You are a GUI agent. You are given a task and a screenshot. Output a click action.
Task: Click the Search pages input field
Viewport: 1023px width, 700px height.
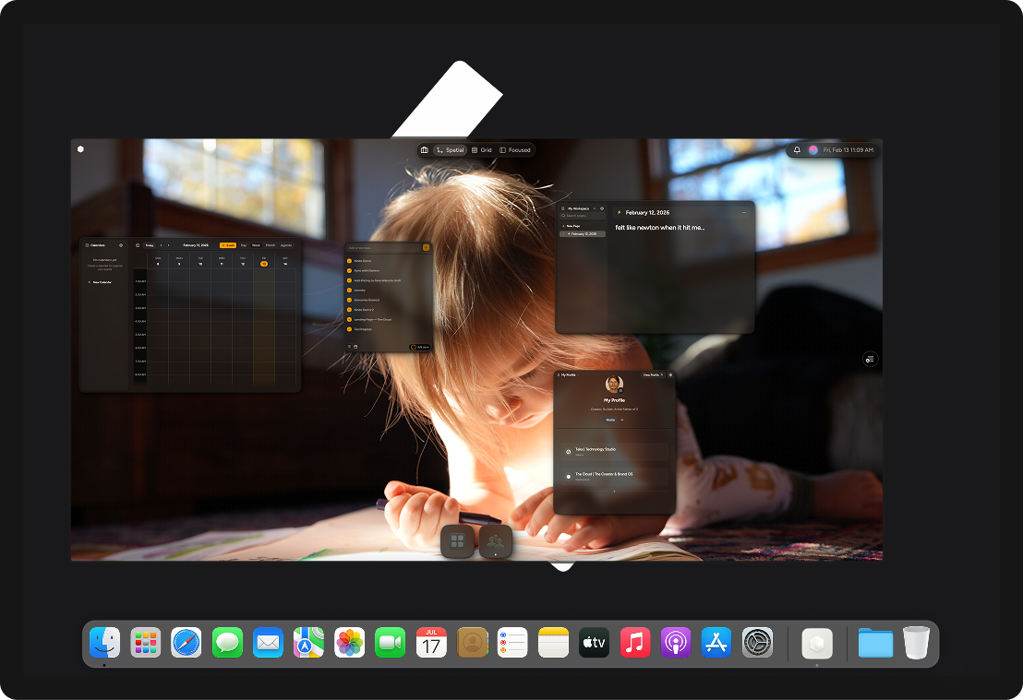(x=582, y=216)
